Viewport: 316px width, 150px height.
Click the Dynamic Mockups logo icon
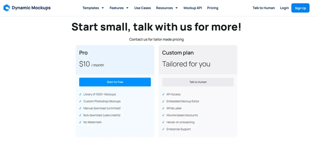point(6,8)
